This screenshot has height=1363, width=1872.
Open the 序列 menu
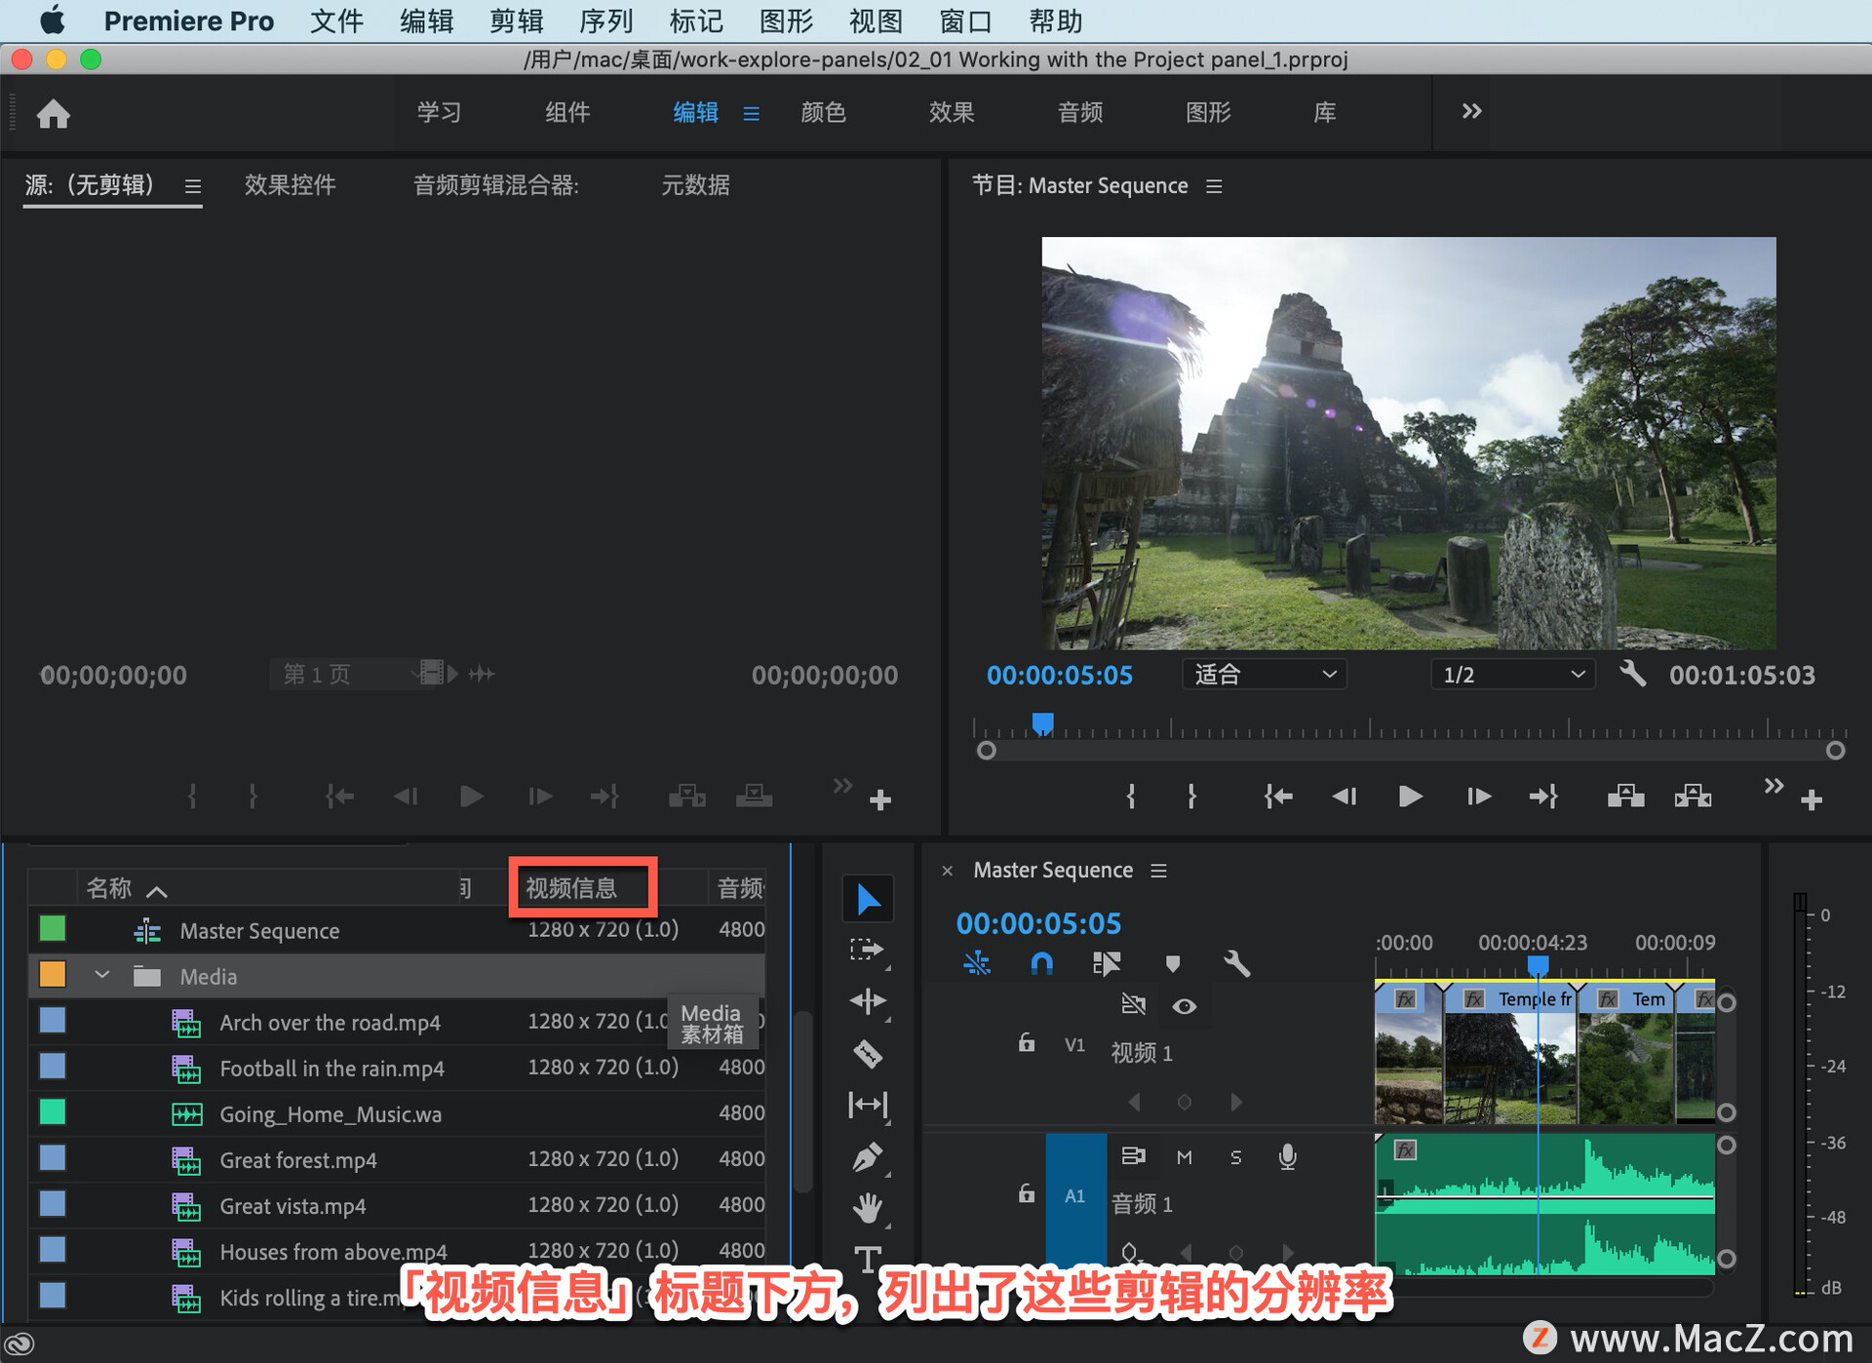tap(605, 20)
